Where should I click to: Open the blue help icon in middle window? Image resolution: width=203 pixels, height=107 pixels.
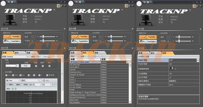coord(80,2)
